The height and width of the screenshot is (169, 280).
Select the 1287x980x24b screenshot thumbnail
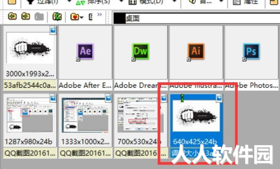(30, 115)
